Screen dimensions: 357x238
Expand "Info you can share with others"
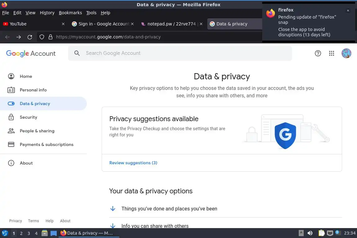(155, 226)
